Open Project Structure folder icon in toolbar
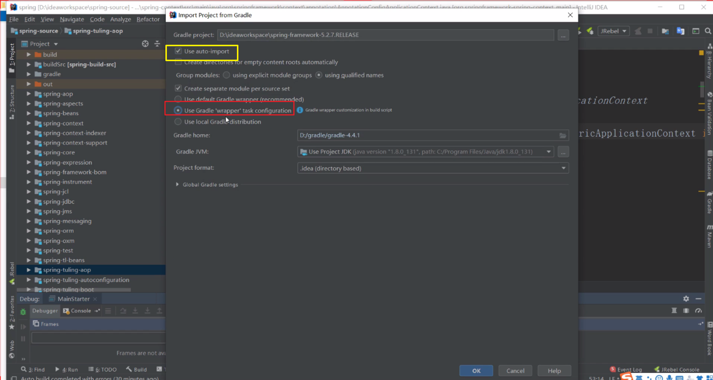The width and height of the screenshot is (713, 380). pos(665,31)
